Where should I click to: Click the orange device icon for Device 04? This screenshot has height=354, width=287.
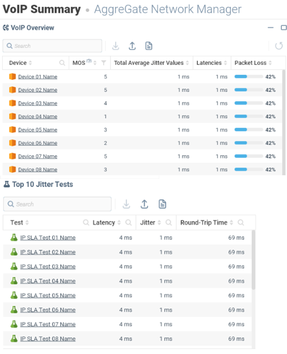pyautogui.click(x=12, y=116)
